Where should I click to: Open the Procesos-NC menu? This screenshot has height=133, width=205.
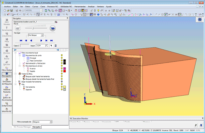53,6
